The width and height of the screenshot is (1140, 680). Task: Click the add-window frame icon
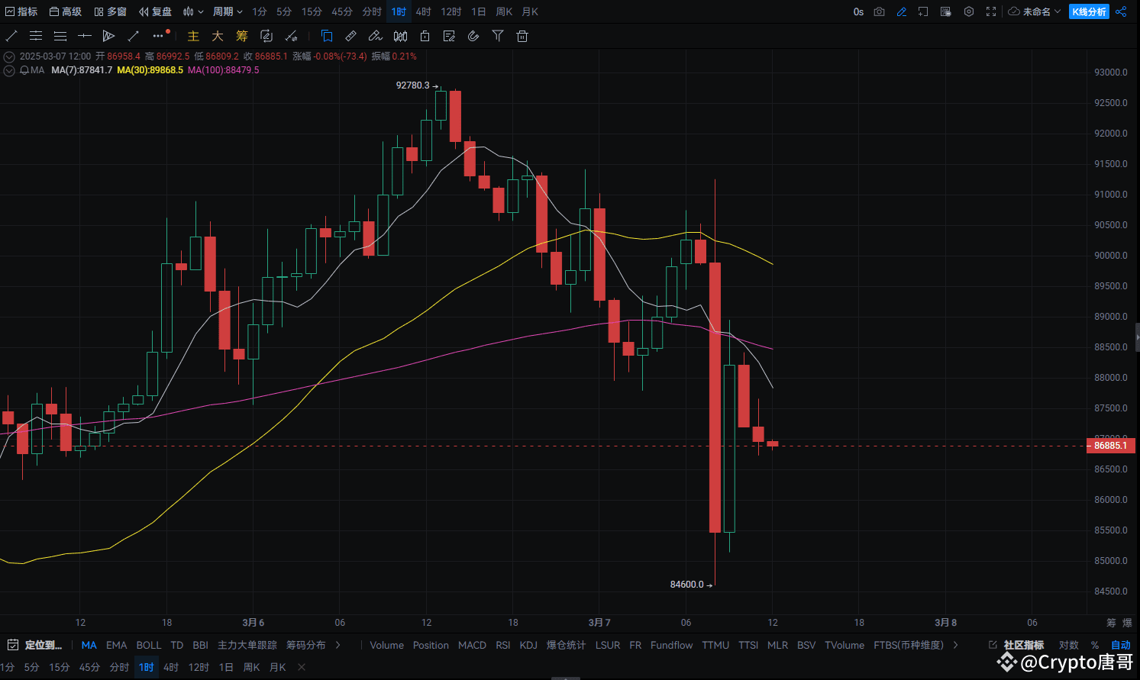(x=923, y=11)
